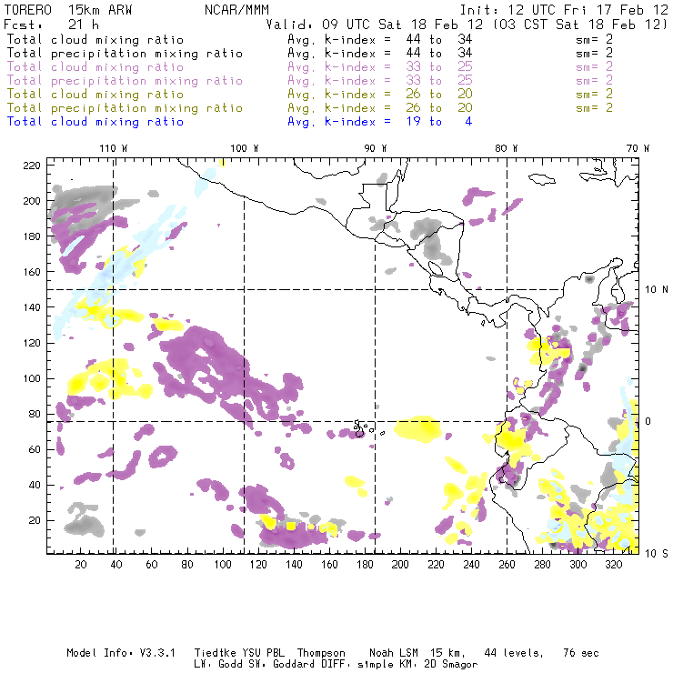Select the "(03 CST Sat 18 Feb 12)" local time text
The width and height of the screenshot is (673, 673).
click(x=580, y=25)
